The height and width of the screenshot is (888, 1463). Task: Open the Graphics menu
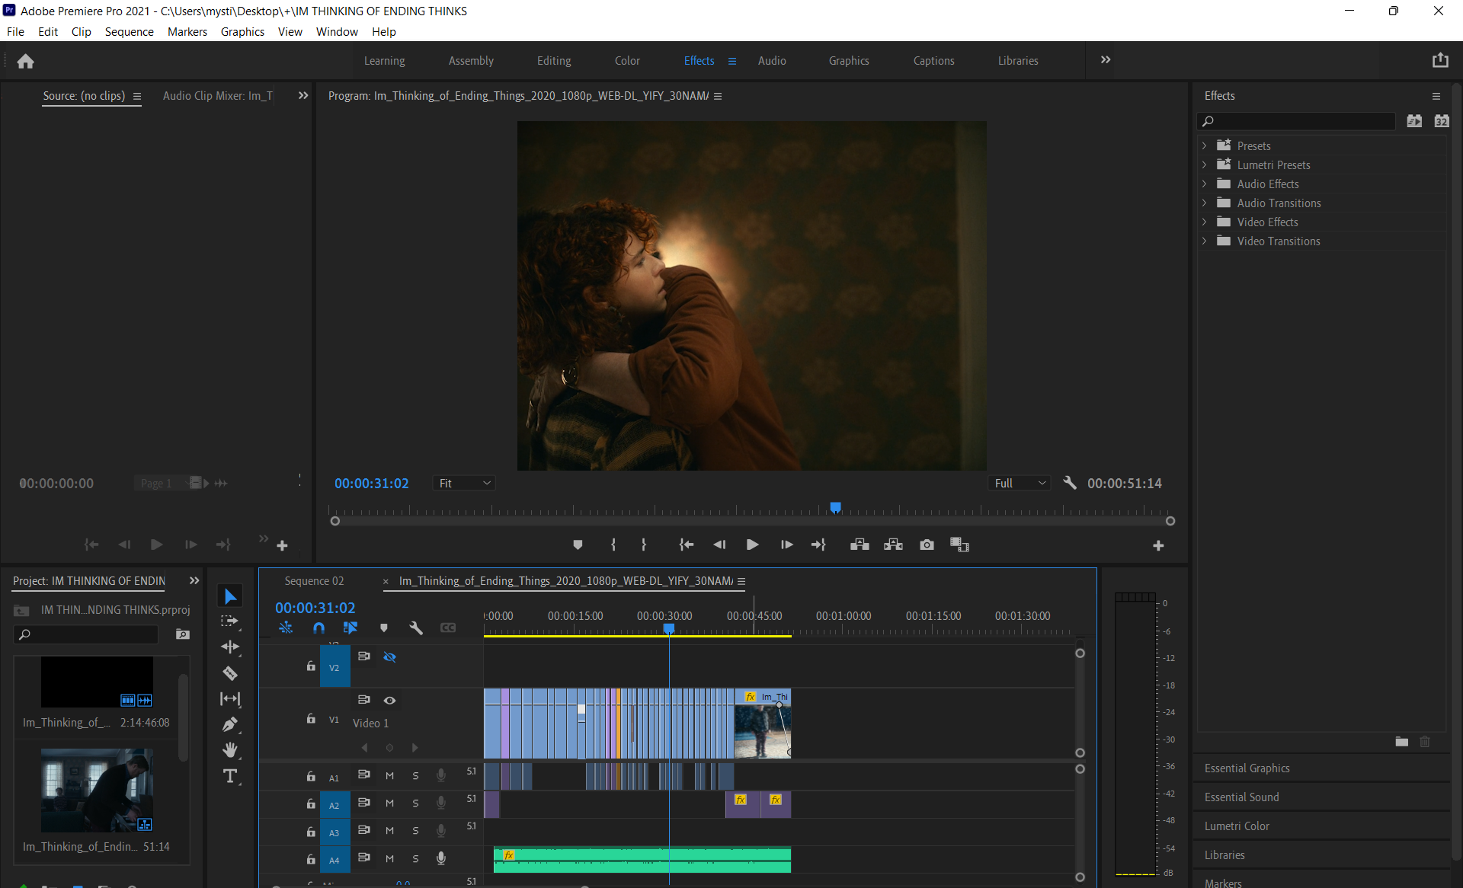pyautogui.click(x=242, y=31)
